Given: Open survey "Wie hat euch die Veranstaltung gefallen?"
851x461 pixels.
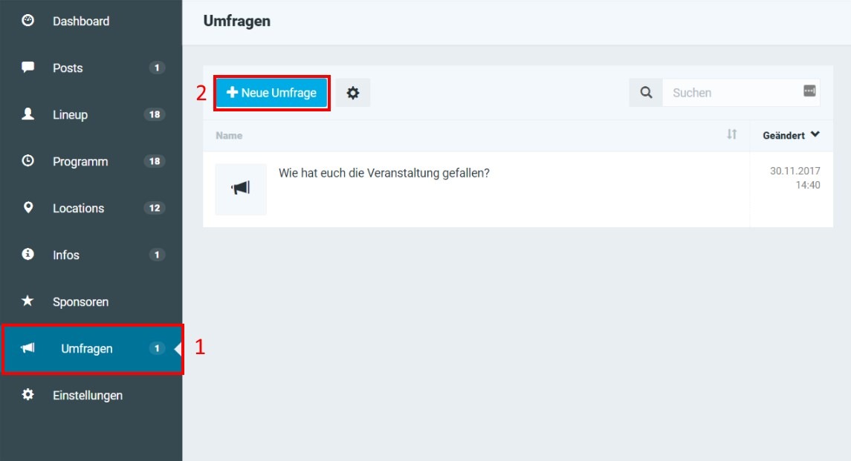Looking at the screenshot, I should coord(384,173).
